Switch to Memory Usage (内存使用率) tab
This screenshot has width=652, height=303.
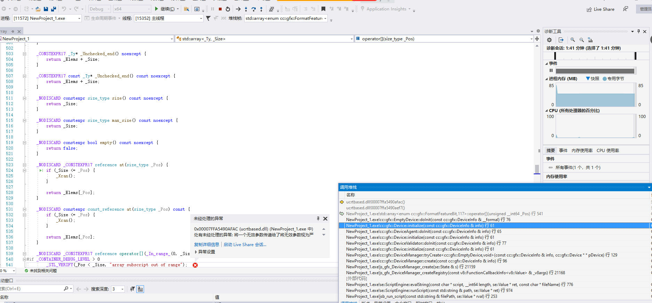pyautogui.click(x=582, y=151)
